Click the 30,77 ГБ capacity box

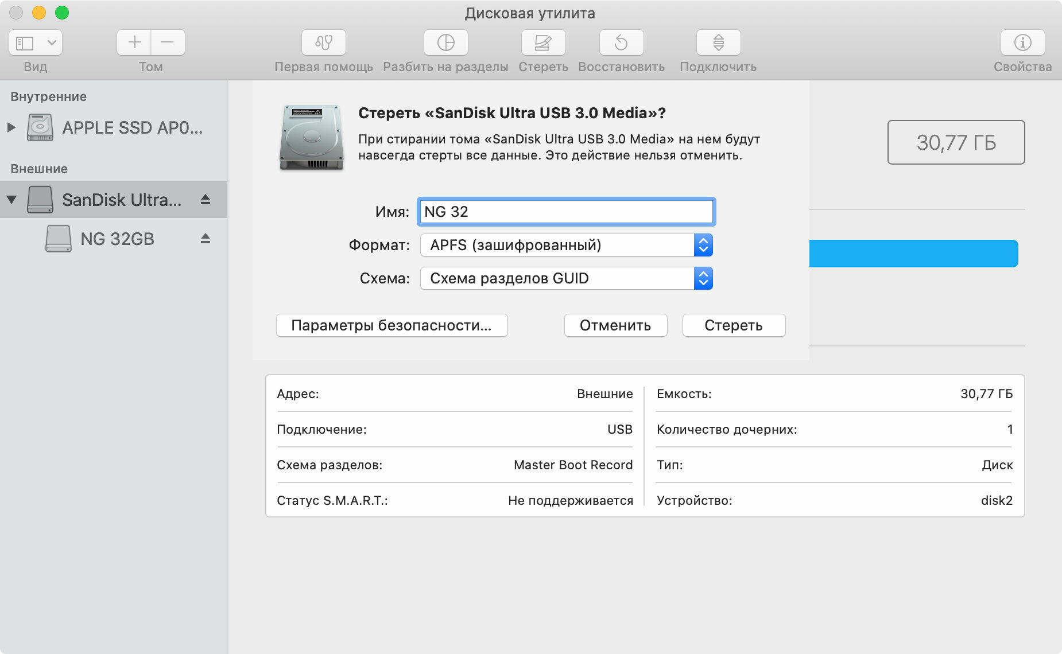click(956, 142)
